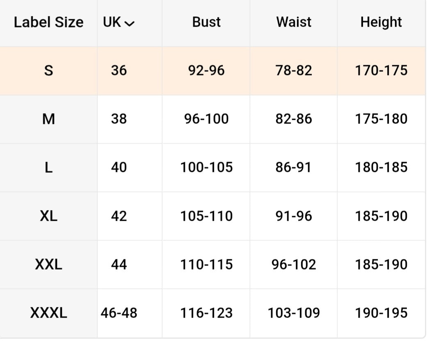The image size is (427, 343).
Task: Click the Waist column header
Action: click(x=294, y=23)
